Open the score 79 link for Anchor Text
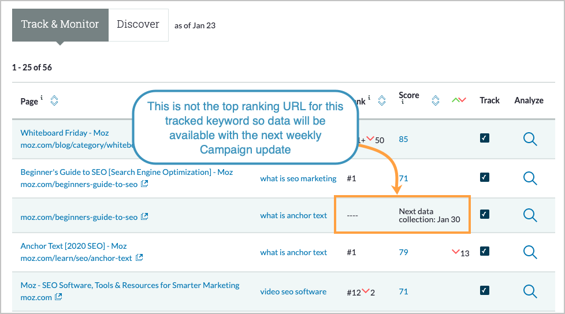565x314 pixels. coord(403,252)
